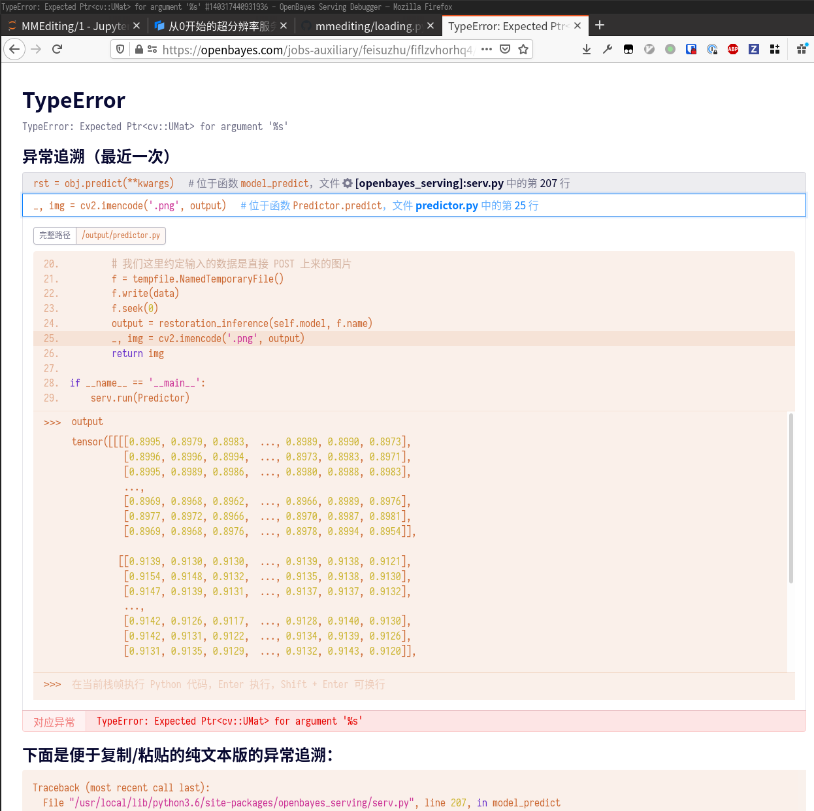Image resolution: width=814 pixels, height=811 pixels.
Task: Click the gear icon beside openbayes_serving
Action: [348, 184]
